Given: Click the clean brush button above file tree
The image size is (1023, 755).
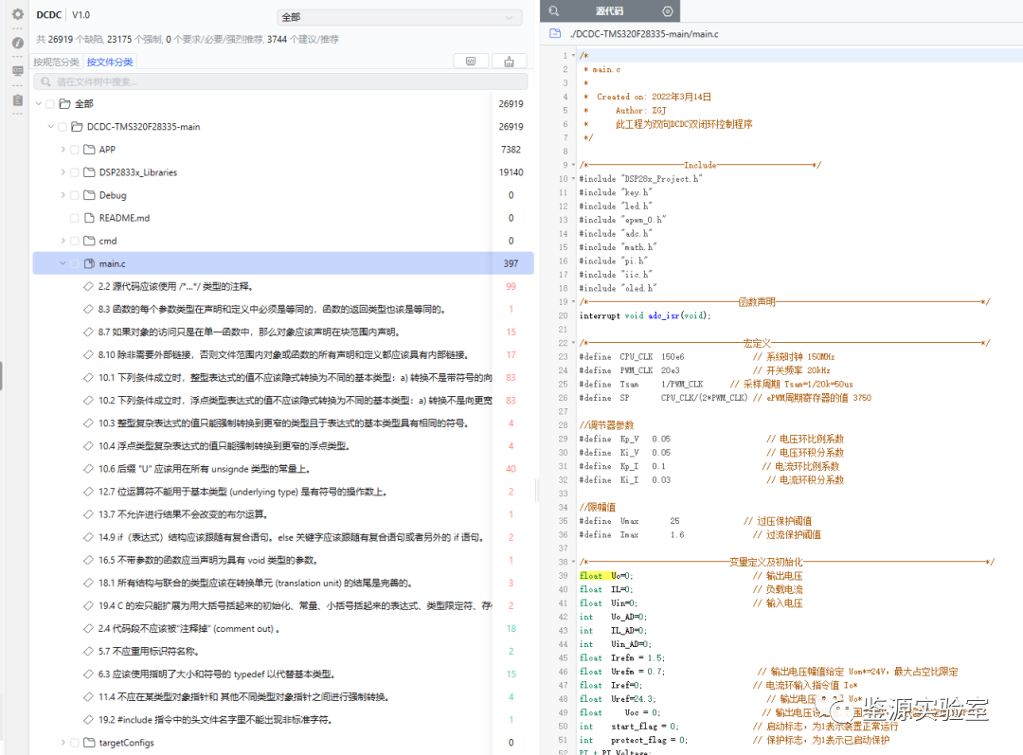Looking at the screenshot, I should (509, 62).
